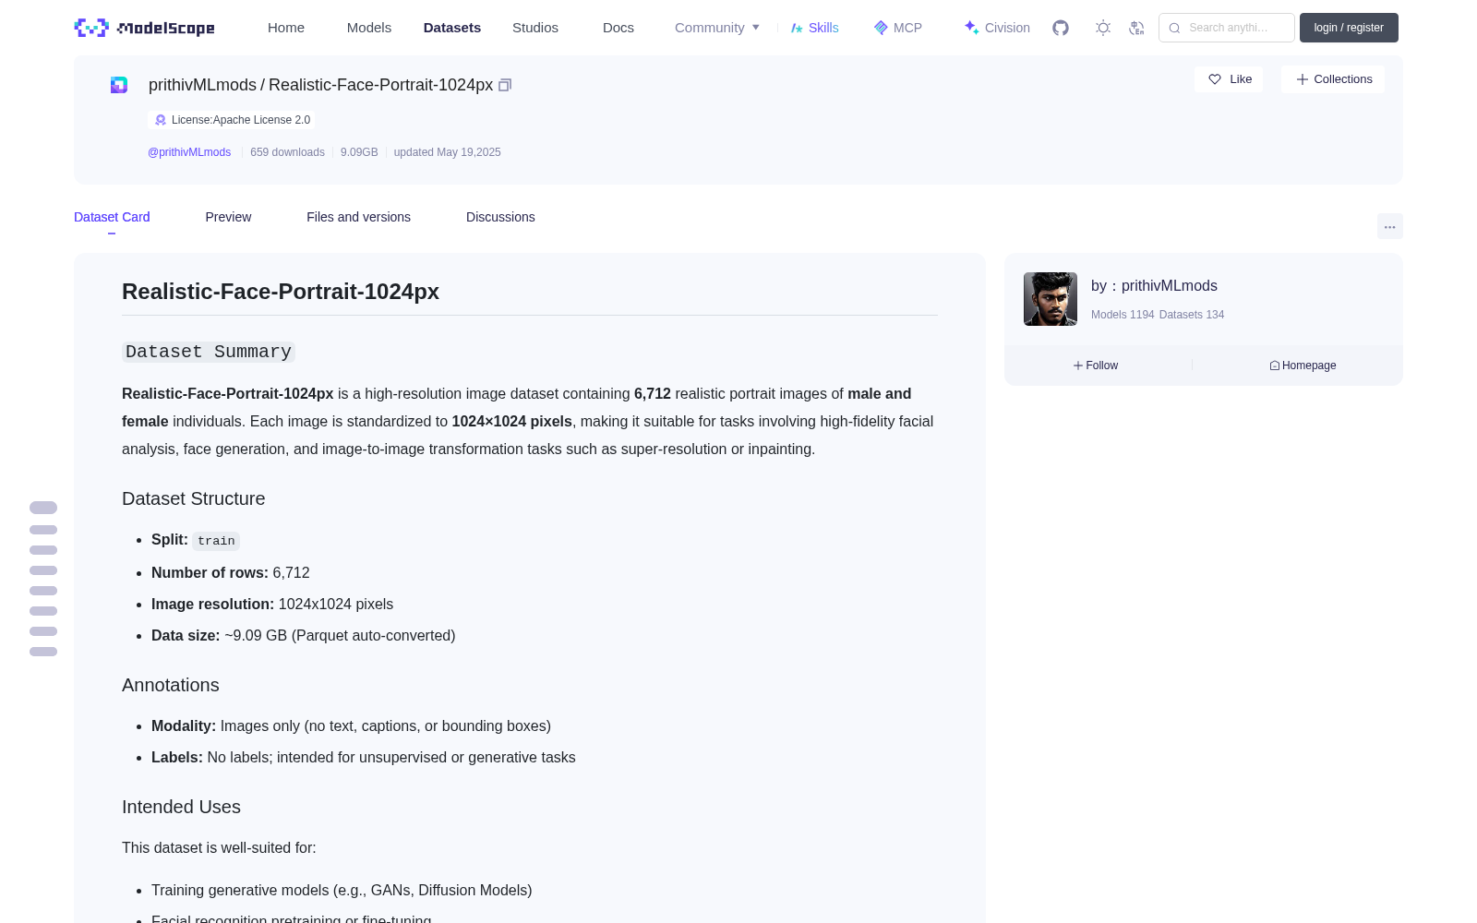
Task: Open the author's Homepage link
Action: pyautogui.click(x=1303, y=366)
